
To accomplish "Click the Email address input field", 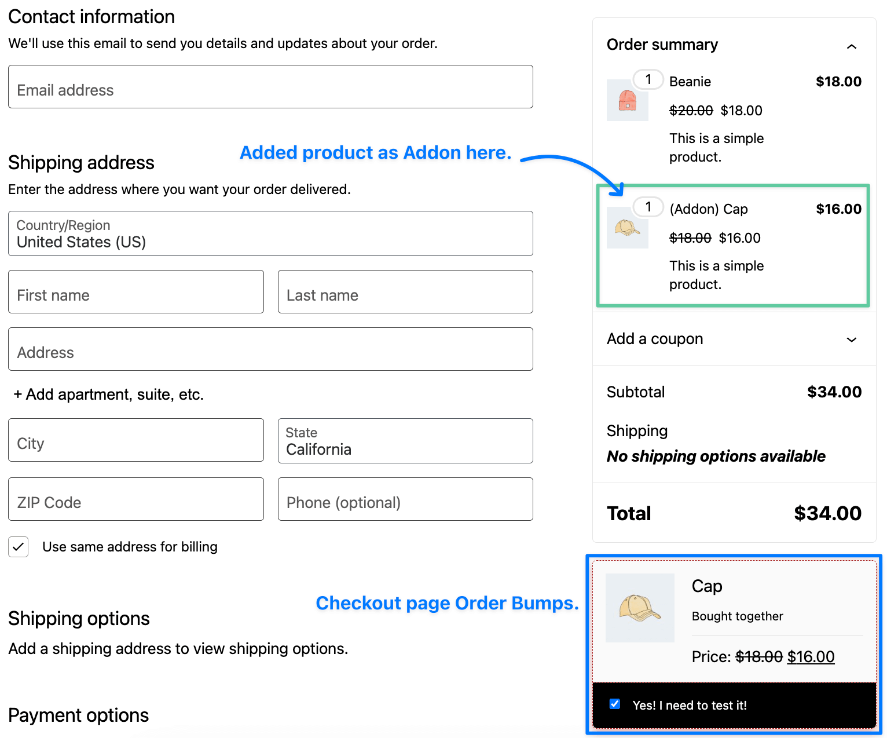I will point(270,87).
